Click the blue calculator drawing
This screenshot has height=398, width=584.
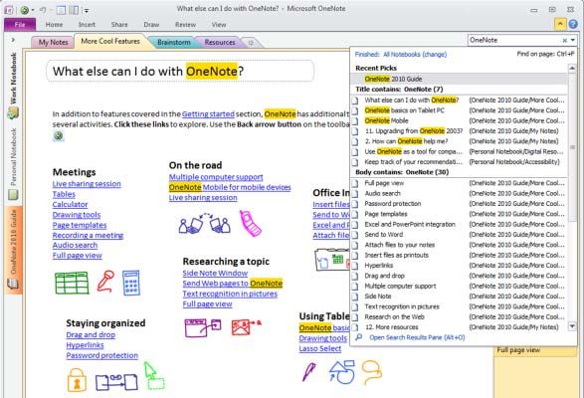pos(131,283)
